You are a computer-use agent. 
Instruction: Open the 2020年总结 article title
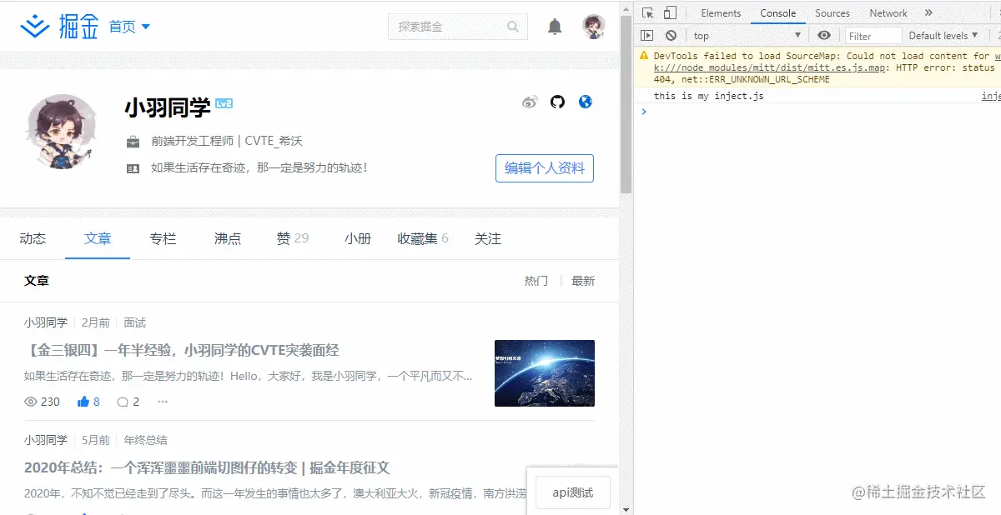click(x=207, y=467)
